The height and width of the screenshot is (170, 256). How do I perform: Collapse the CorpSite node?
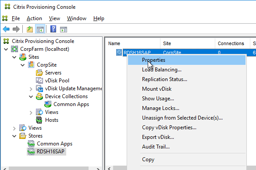23,65
